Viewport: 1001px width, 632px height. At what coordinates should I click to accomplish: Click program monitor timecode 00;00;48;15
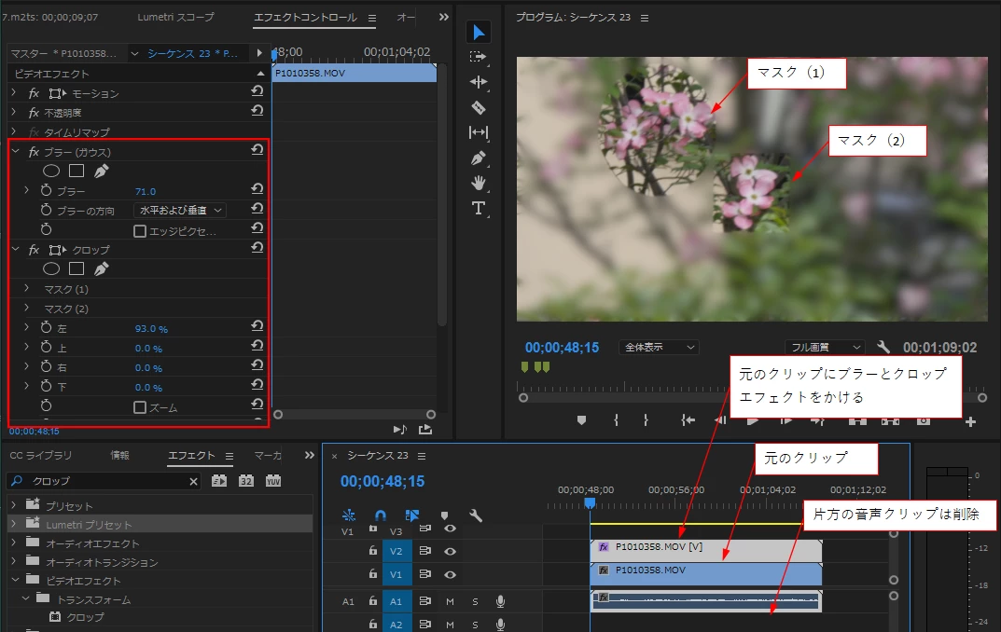[562, 348]
